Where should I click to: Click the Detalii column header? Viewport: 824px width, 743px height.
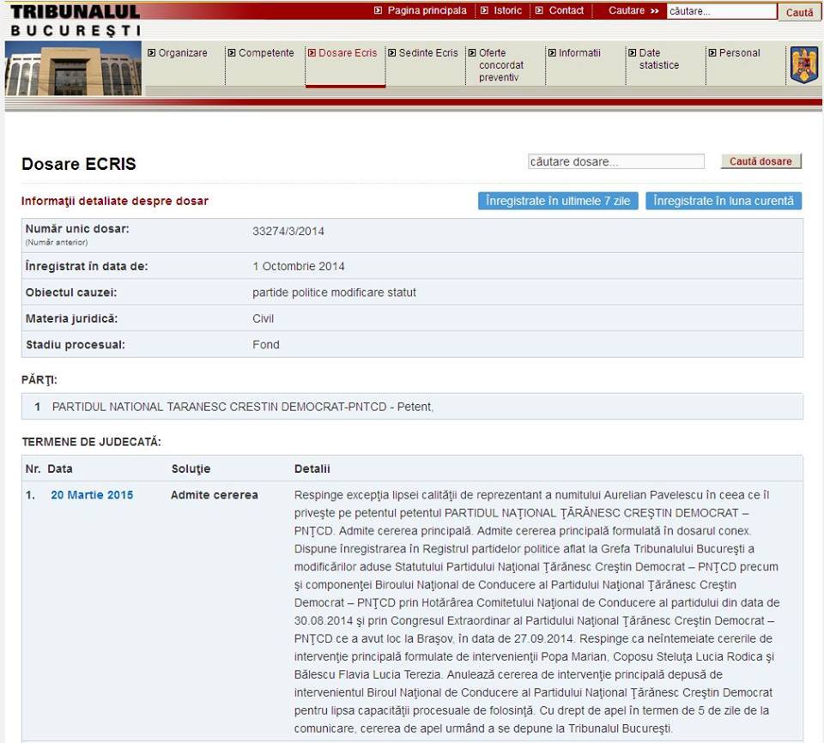tap(312, 468)
